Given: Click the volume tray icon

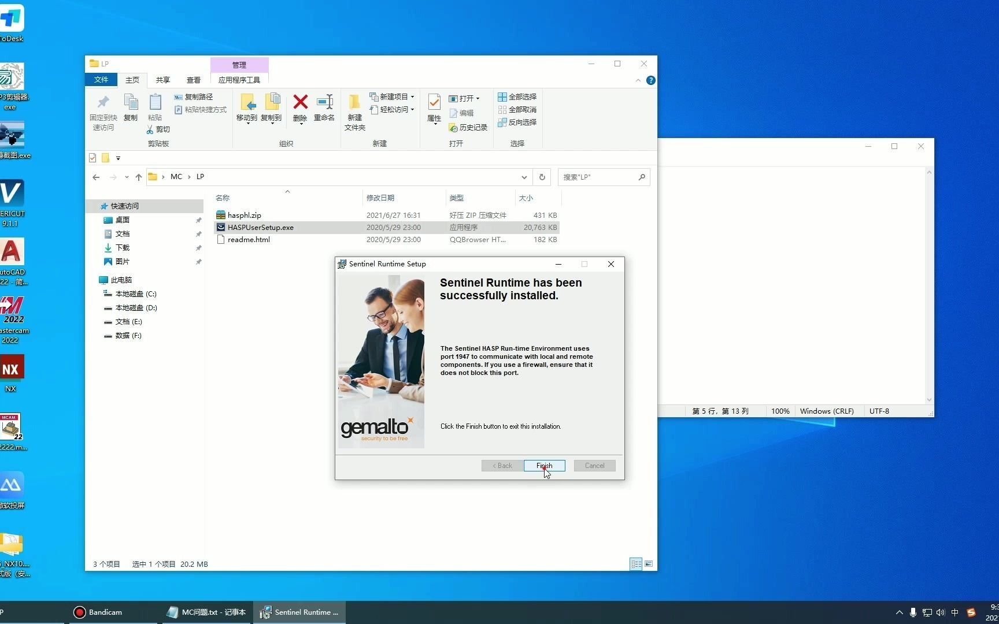Looking at the screenshot, I should coord(941,612).
